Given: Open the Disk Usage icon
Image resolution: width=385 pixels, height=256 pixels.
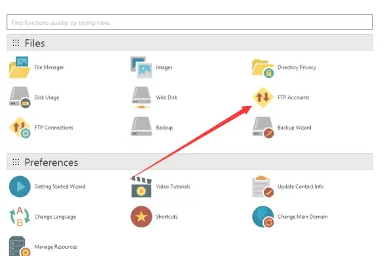Looking at the screenshot, I should tap(20, 98).
